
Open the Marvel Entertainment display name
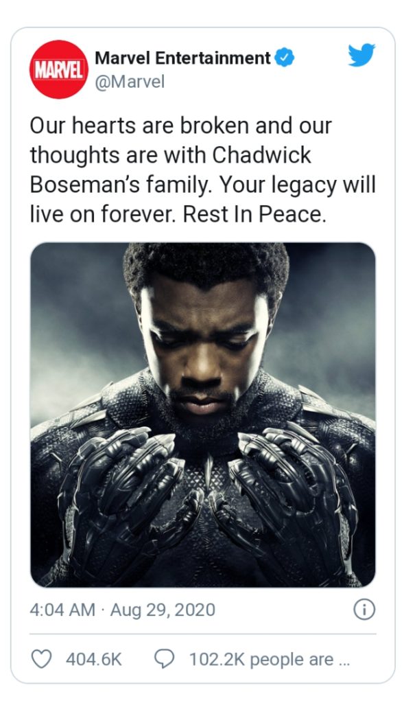pos(182,58)
